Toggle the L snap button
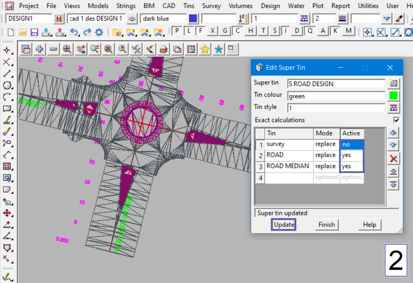 (x=189, y=31)
